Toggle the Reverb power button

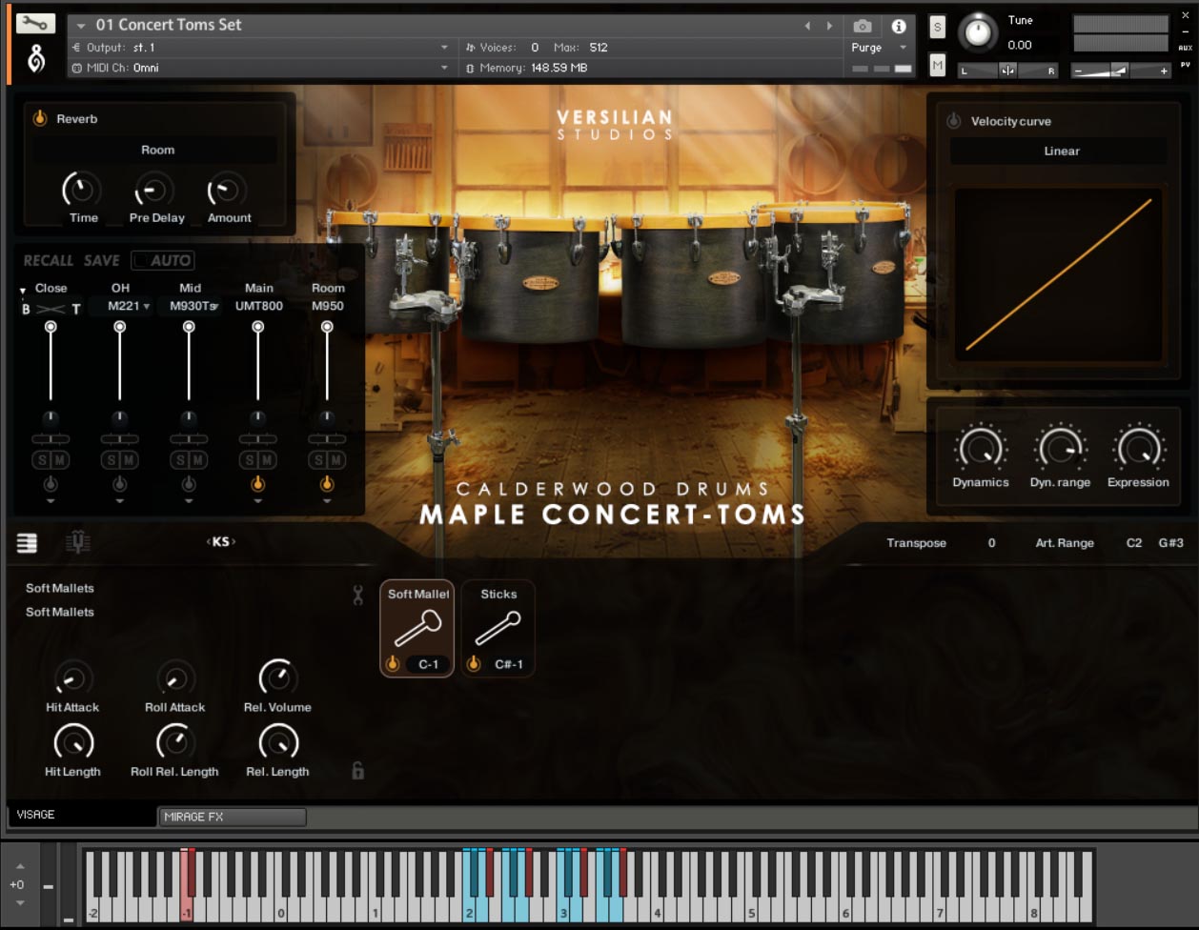(x=40, y=119)
